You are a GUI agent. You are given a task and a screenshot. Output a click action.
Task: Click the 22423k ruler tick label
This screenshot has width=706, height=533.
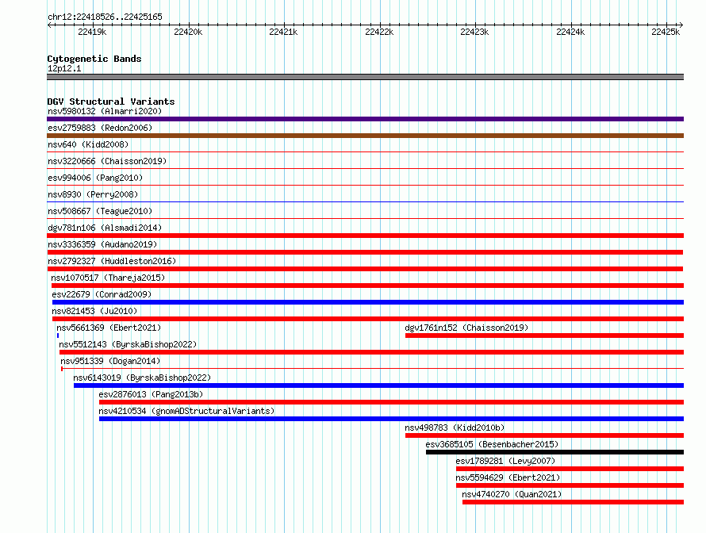[474, 32]
